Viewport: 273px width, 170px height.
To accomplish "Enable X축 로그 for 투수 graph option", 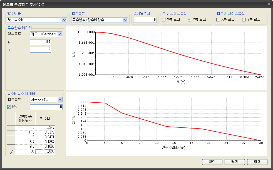I will point(164,19).
